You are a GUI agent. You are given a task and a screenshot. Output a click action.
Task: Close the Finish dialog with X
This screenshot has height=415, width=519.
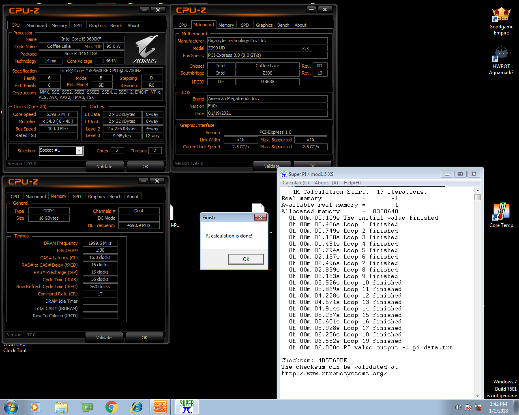pyautogui.click(x=260, y=218)
